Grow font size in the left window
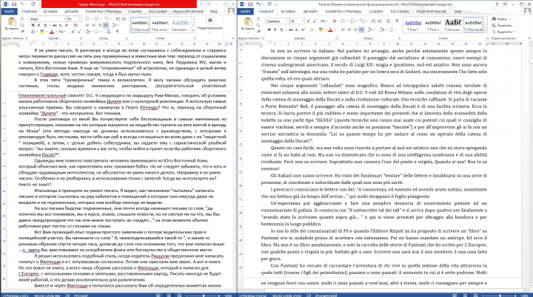 (x=73, y=32)
